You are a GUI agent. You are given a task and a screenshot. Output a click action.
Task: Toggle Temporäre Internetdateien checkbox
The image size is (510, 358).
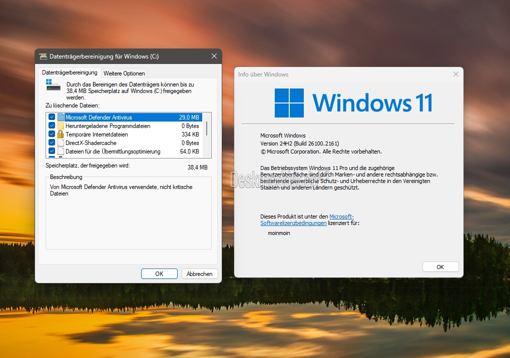coord(52,134)
